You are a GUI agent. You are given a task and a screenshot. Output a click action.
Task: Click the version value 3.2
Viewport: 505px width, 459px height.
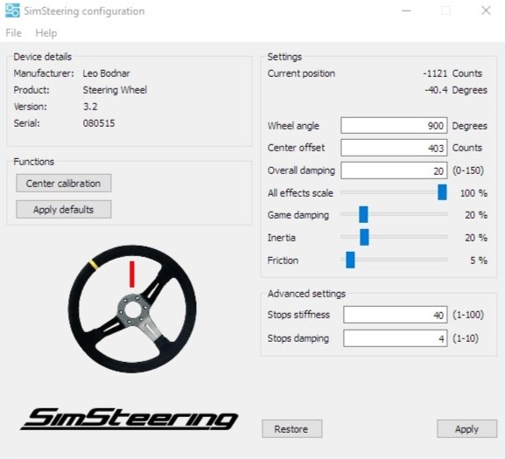pyautogui.click(x=90, y=107)
